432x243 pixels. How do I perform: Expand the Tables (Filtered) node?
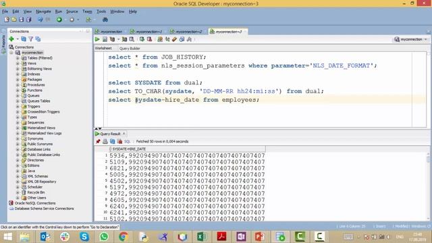18,58
